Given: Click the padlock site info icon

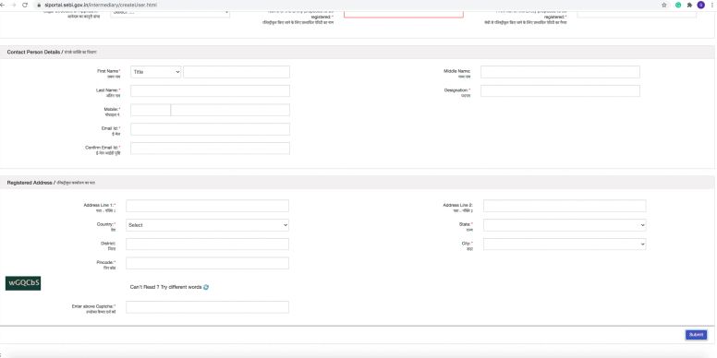Looking at the screenshot, I should coord(40,5).
